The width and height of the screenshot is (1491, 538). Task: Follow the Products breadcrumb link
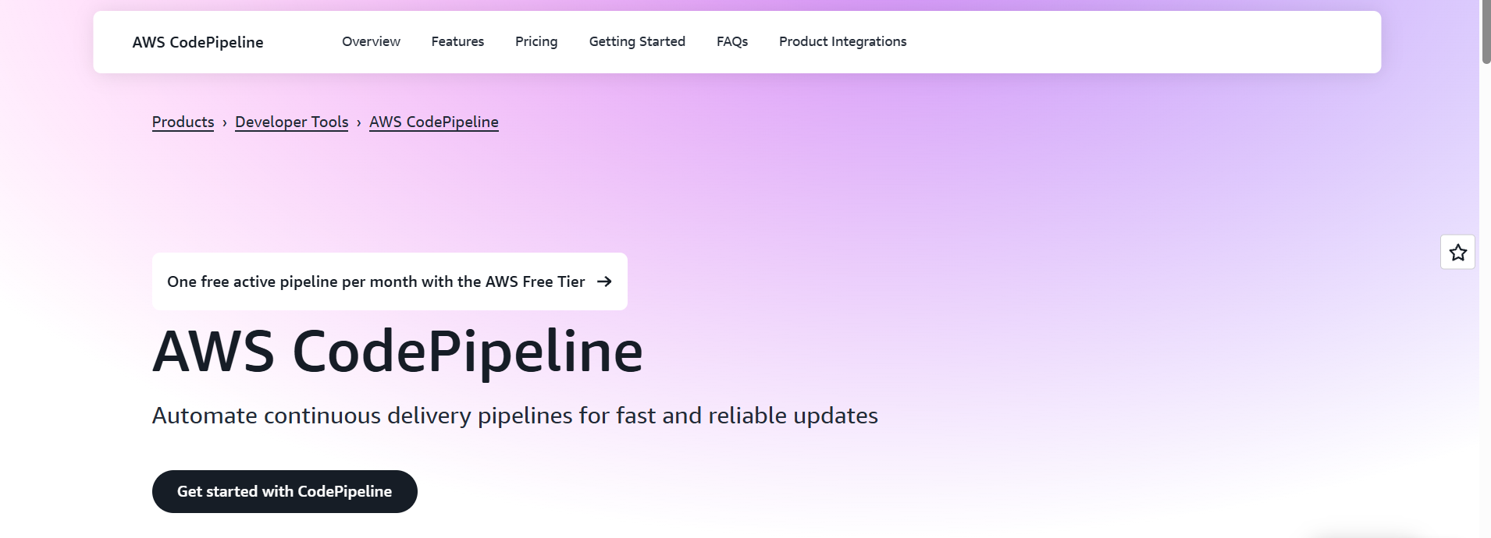(183, 122)
